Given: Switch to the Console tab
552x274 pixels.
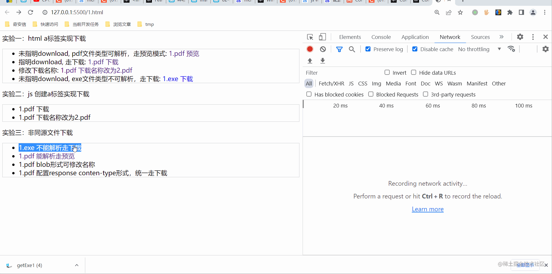Looking at the screenshot, I should tap(381, 37).
